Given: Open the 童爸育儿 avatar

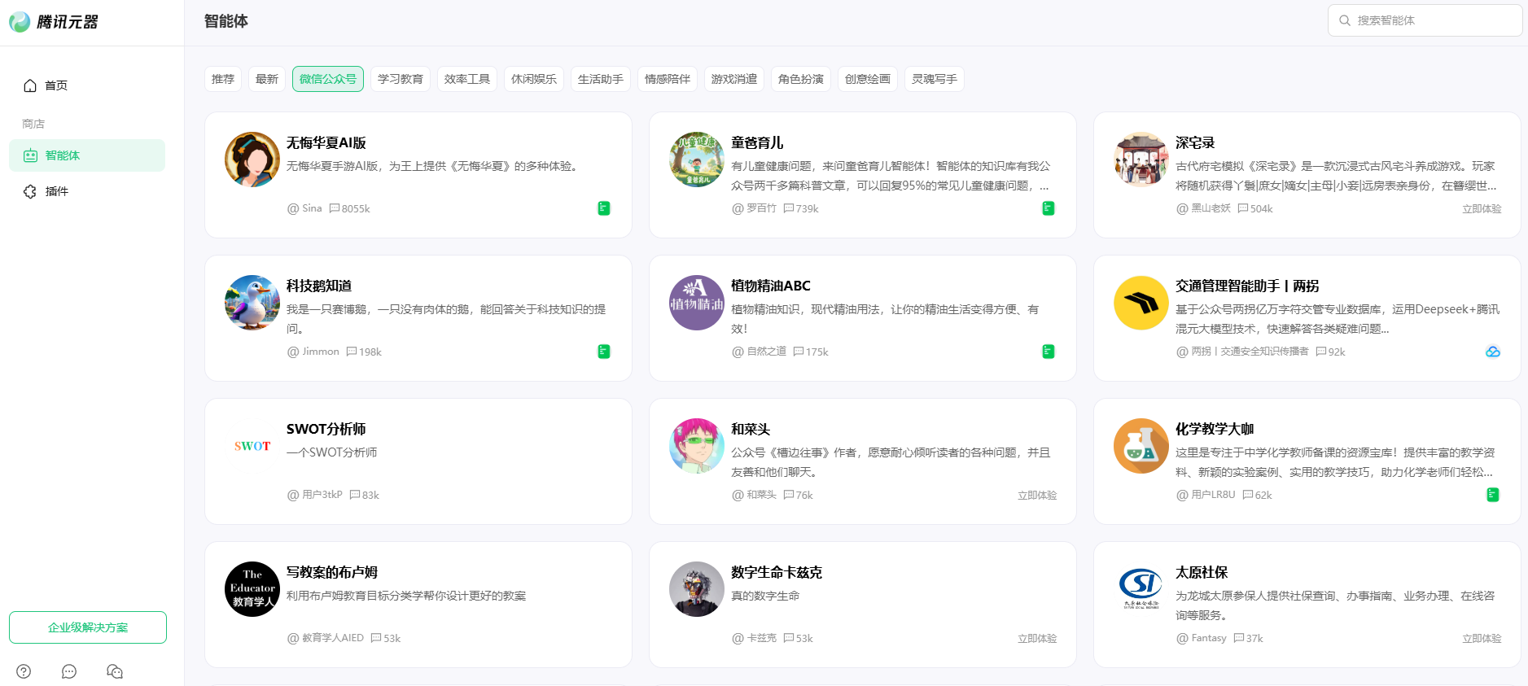Looking at the screenshot, I should [697, 159].
